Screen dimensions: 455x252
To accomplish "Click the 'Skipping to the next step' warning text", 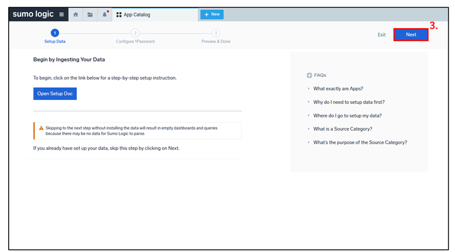I will (131, 131).
